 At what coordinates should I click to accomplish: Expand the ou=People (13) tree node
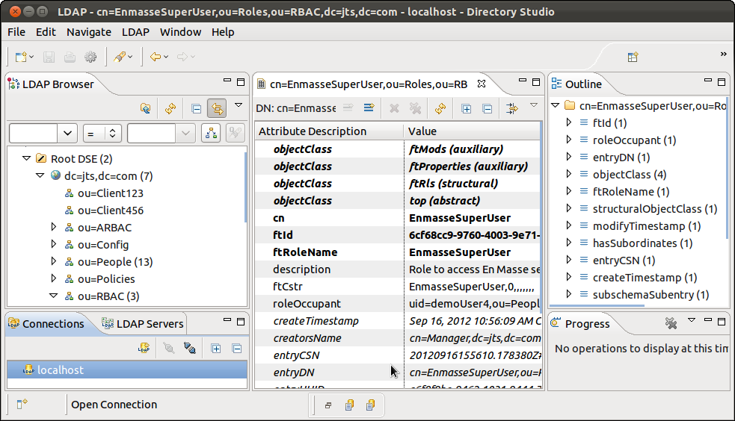coord(54,262)
